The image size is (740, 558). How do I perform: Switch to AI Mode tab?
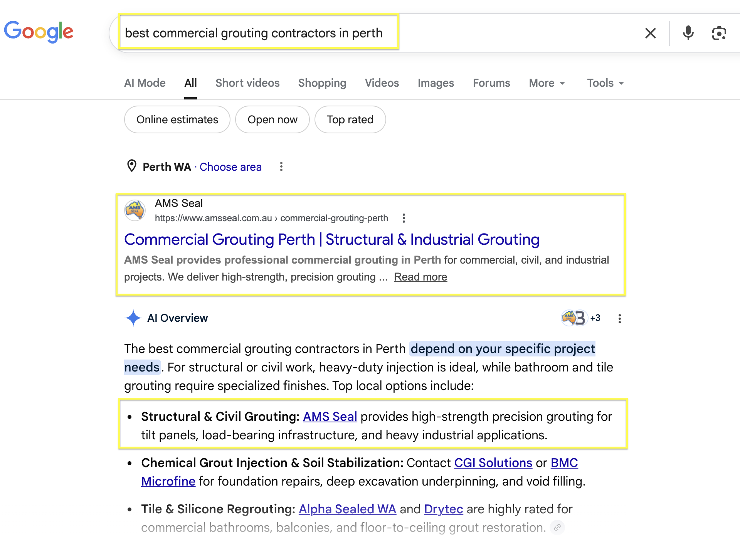(145, 83)
